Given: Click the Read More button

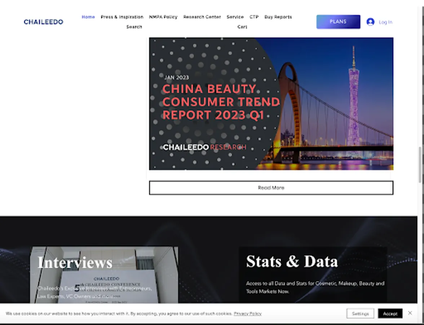Looking at the screenshot, I should coord(271,188).
